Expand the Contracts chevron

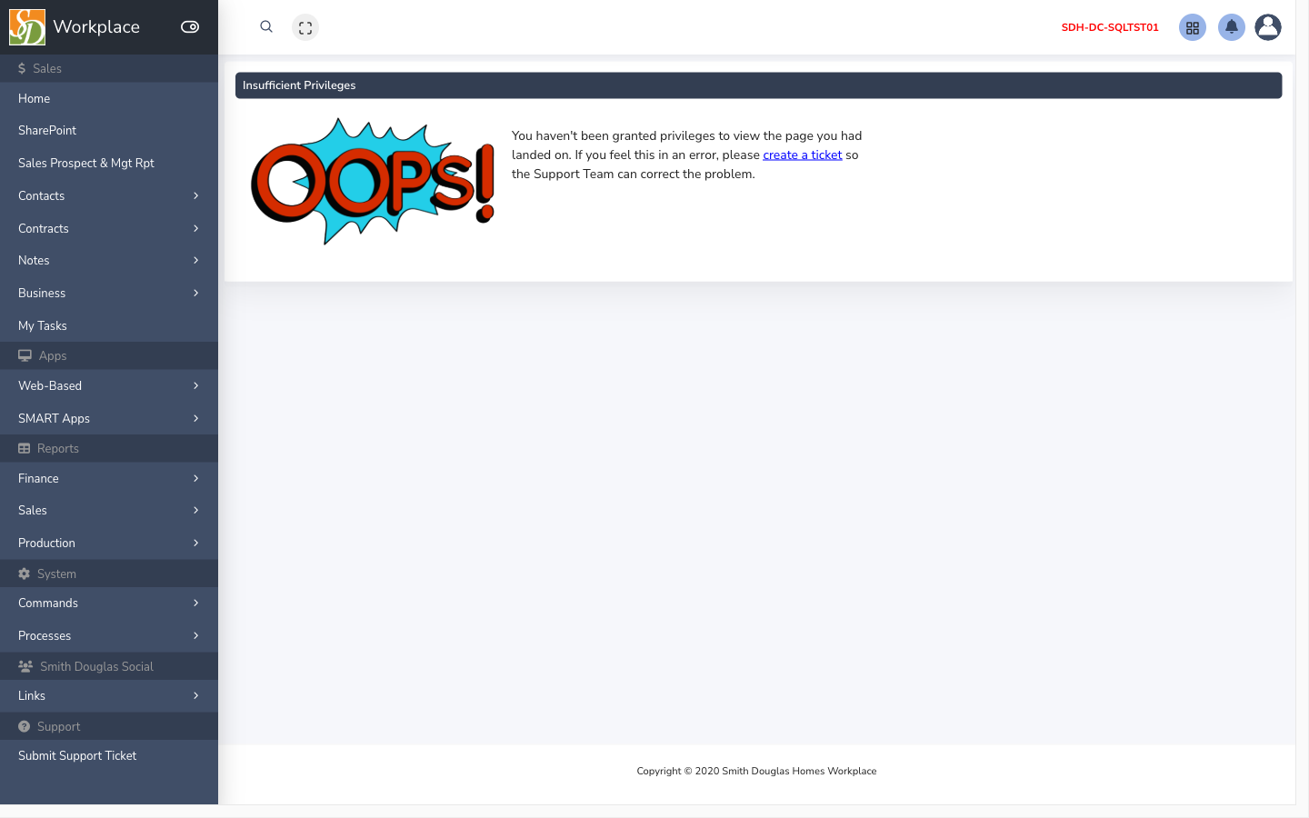(x=195, y=228)
